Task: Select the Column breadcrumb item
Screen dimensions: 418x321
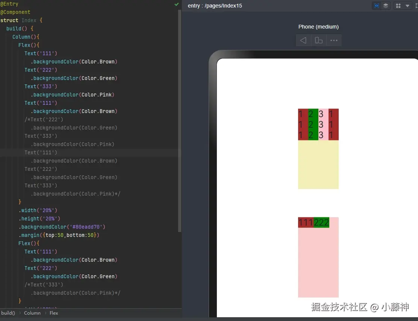Action: (x=32, y=313)
